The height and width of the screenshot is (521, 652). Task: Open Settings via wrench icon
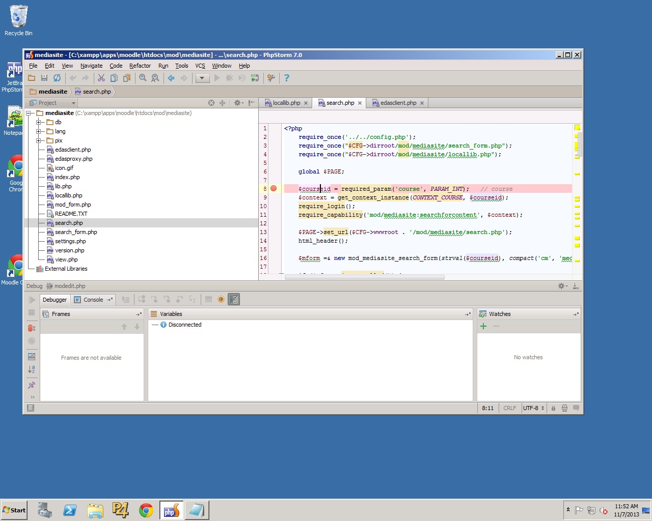[x=271, y=78]
